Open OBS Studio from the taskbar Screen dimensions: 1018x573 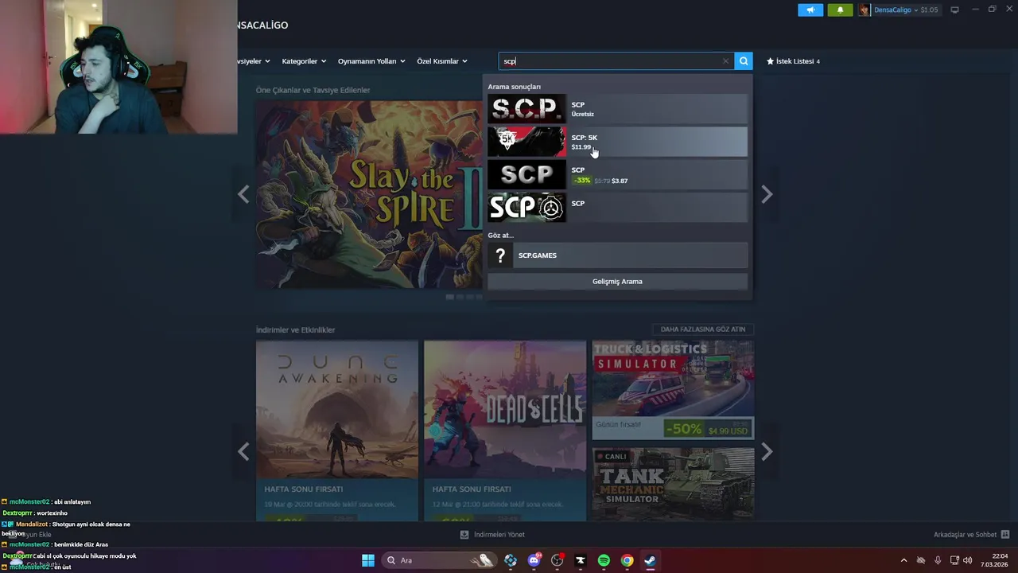[x=557, y=560]
